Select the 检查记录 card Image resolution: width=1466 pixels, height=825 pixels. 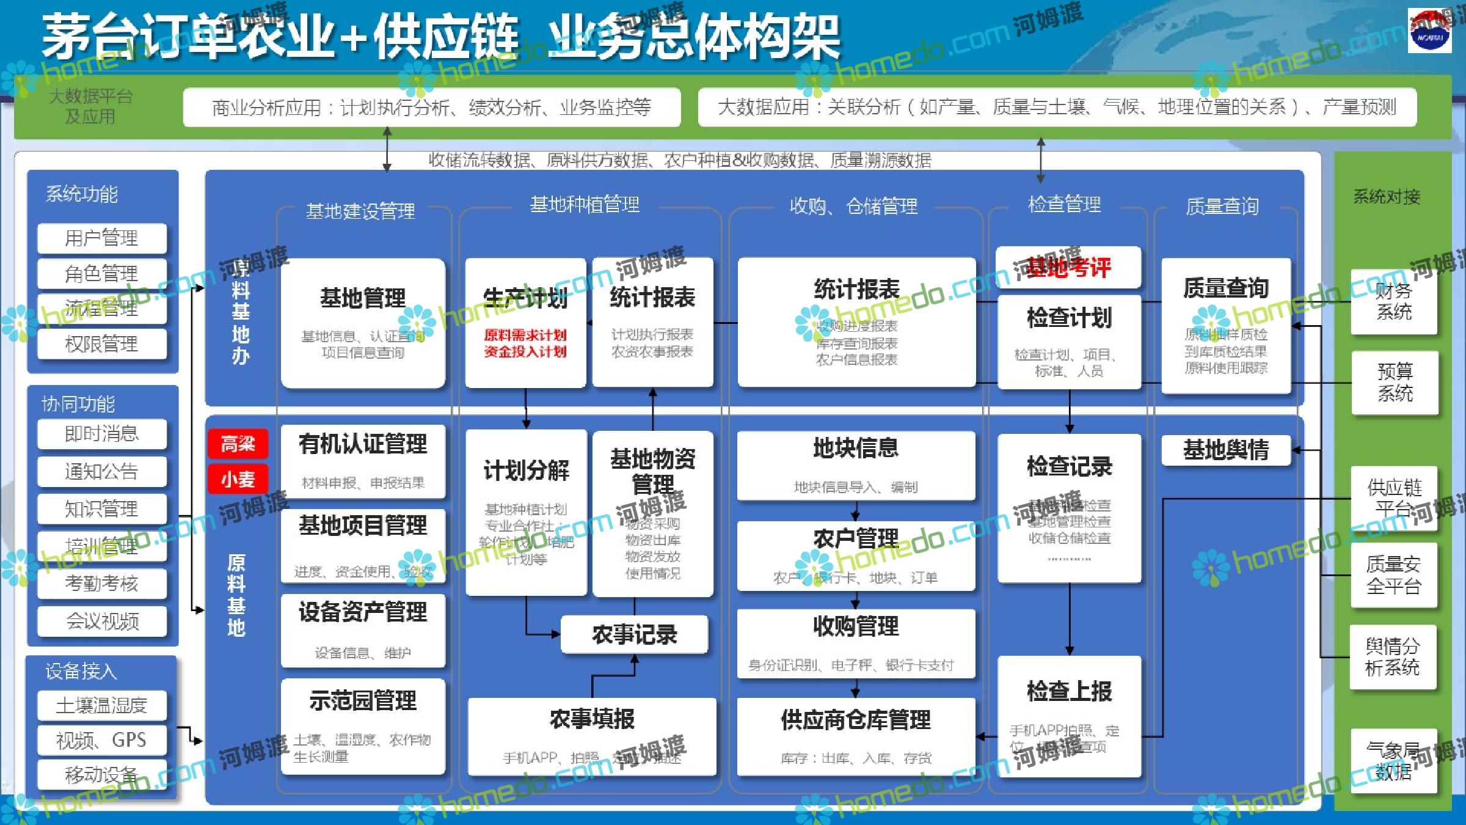coord(1069,508)
